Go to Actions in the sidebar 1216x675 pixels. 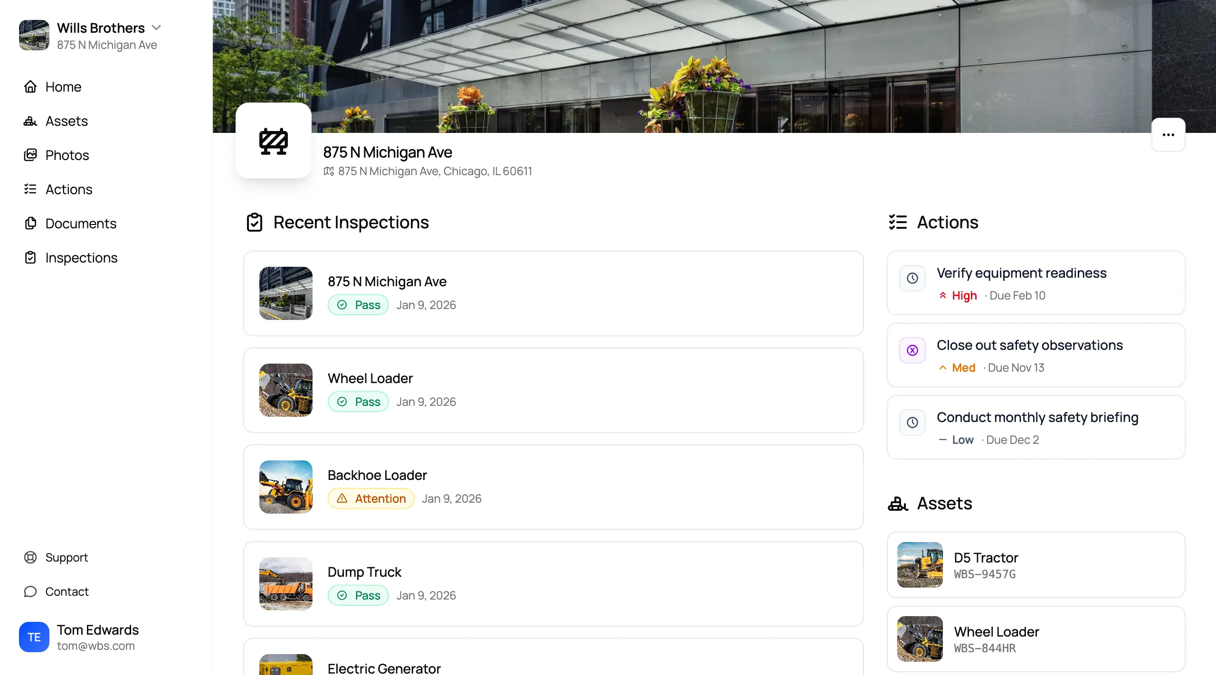[69, 189]
